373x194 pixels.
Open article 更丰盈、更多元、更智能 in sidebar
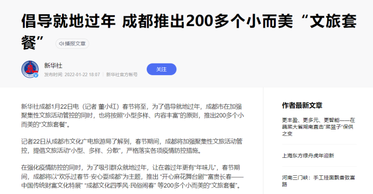(318, 126)
